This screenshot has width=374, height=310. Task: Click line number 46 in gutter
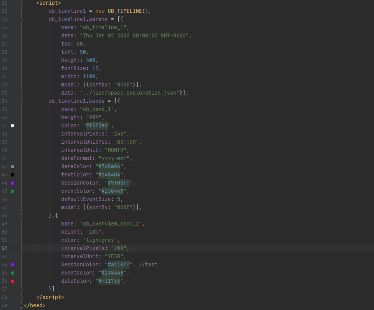pyautogui.click(x=4, y=199)
